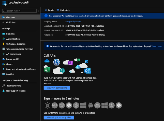
Task: Select the Overview menu item
Action: pyautogui.click(x=20, y=17)
